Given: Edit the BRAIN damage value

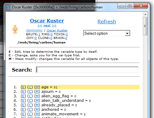Looking at the screenshot, I should pos(66,38).
